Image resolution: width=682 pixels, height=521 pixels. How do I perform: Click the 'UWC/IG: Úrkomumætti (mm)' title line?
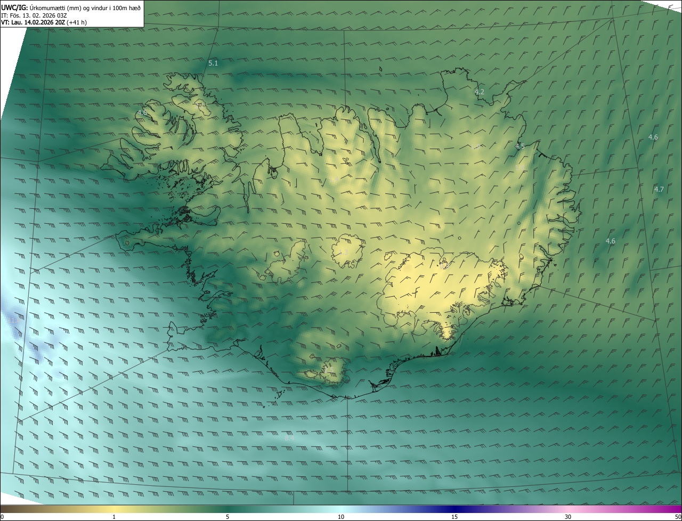pyautogui.click(x=71, y=7)
